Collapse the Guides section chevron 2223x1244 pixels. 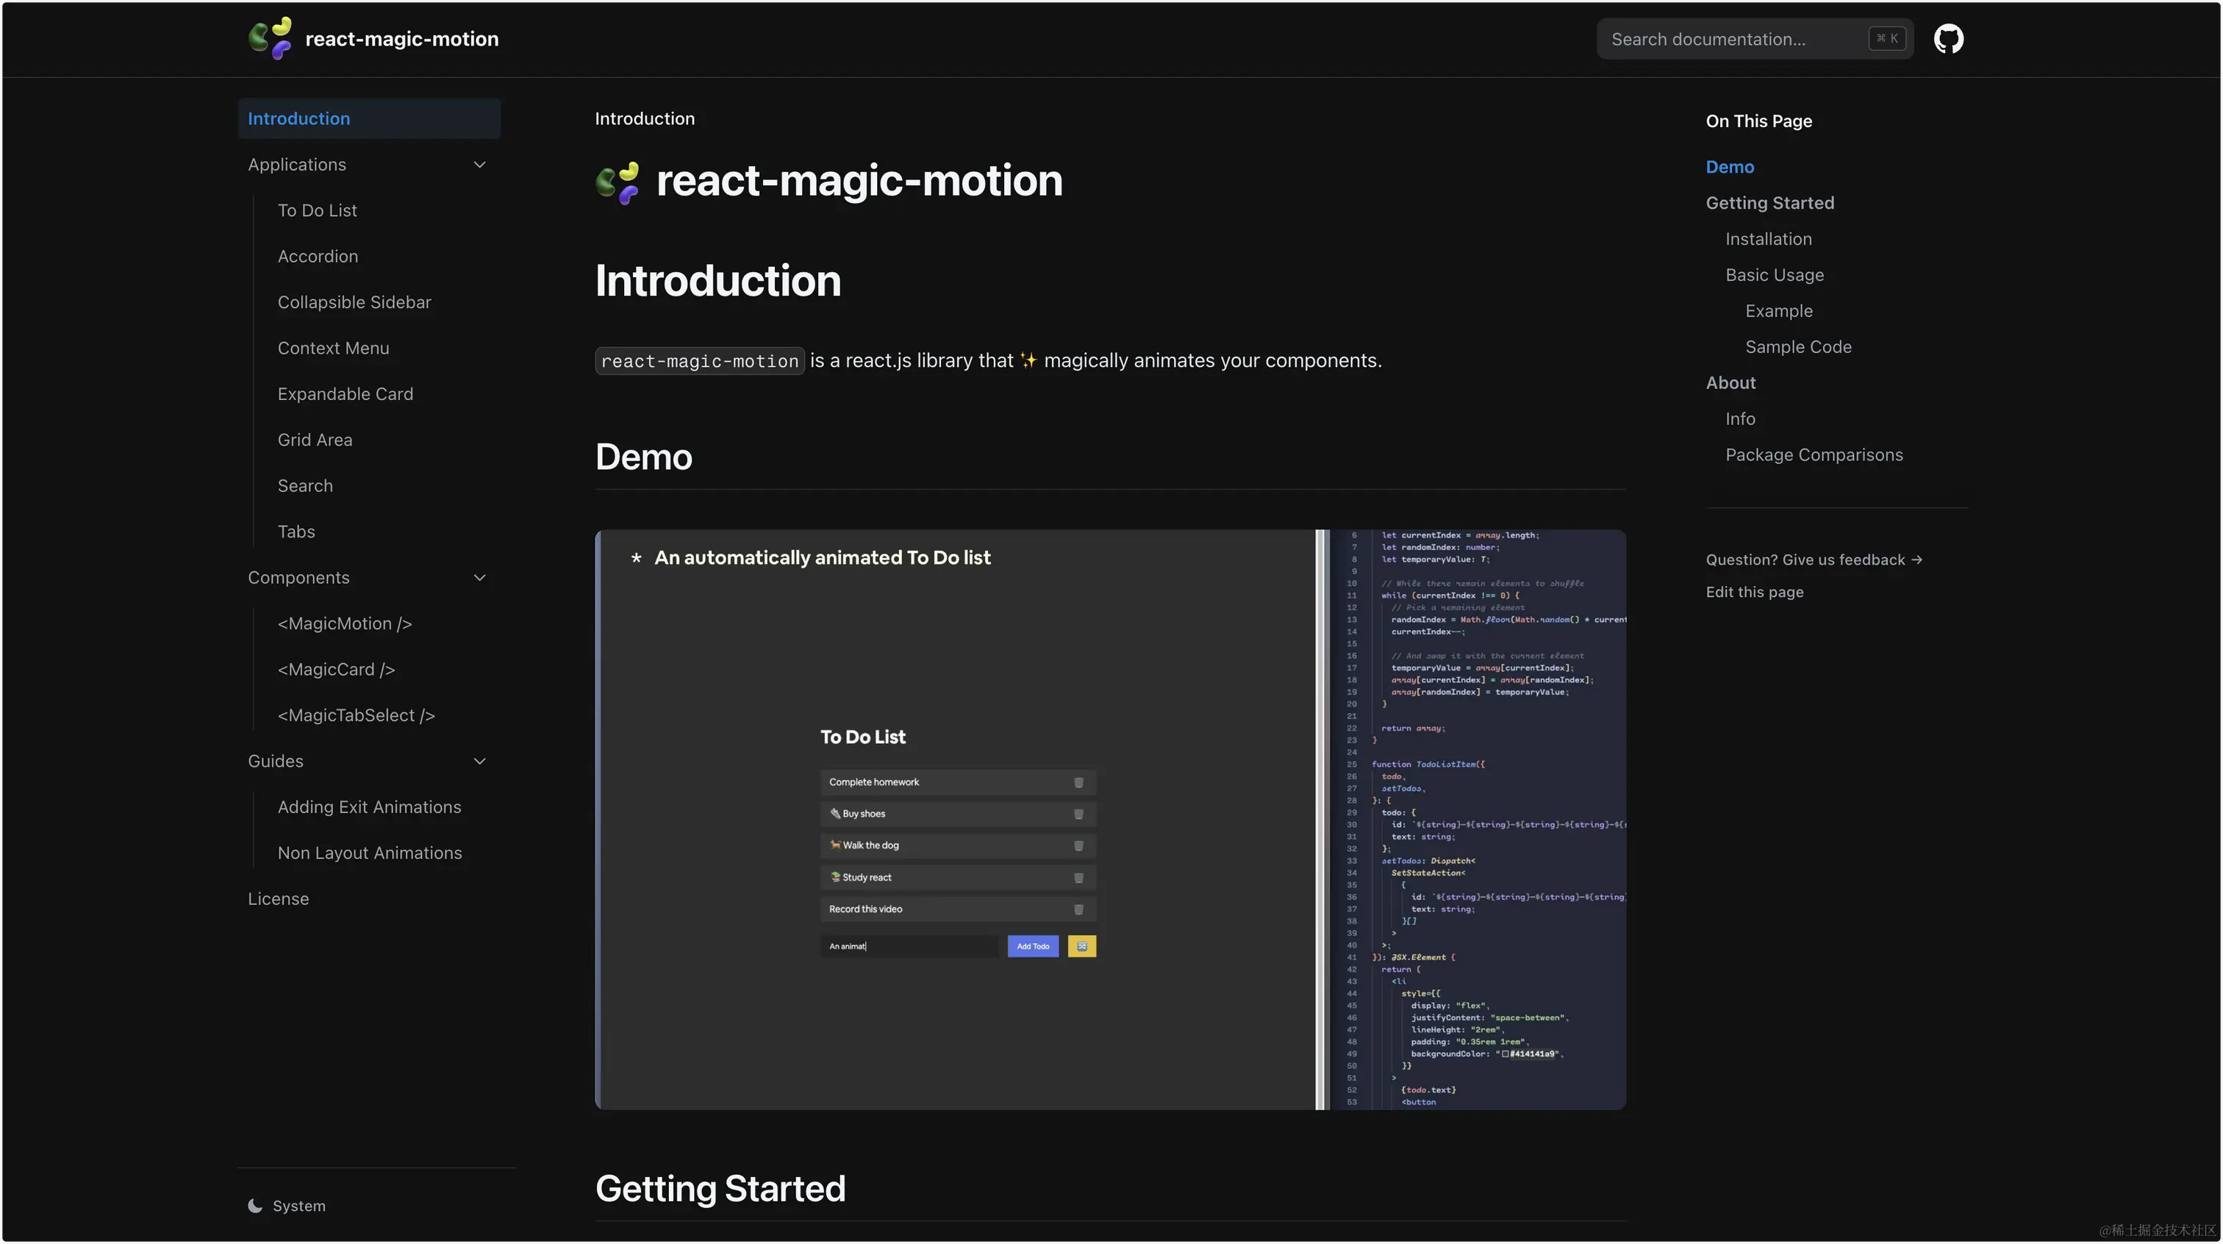tap(480, 762)
